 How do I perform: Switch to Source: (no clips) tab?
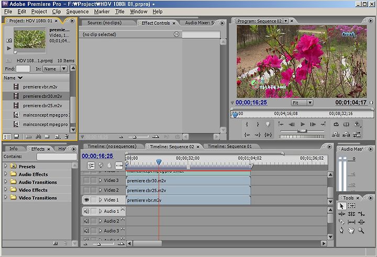click(105, 23)
